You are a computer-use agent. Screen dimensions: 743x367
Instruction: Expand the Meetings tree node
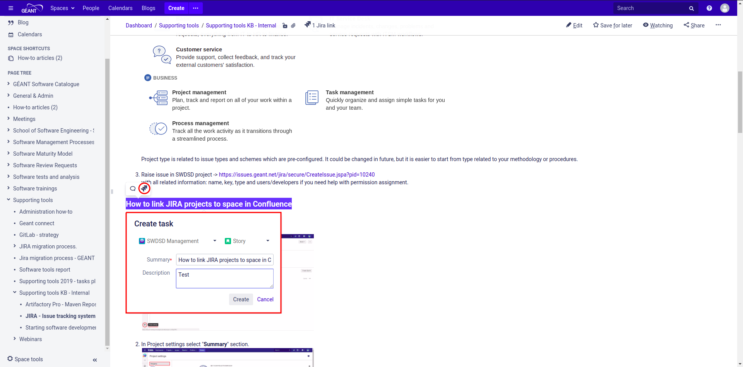(9, 119)
